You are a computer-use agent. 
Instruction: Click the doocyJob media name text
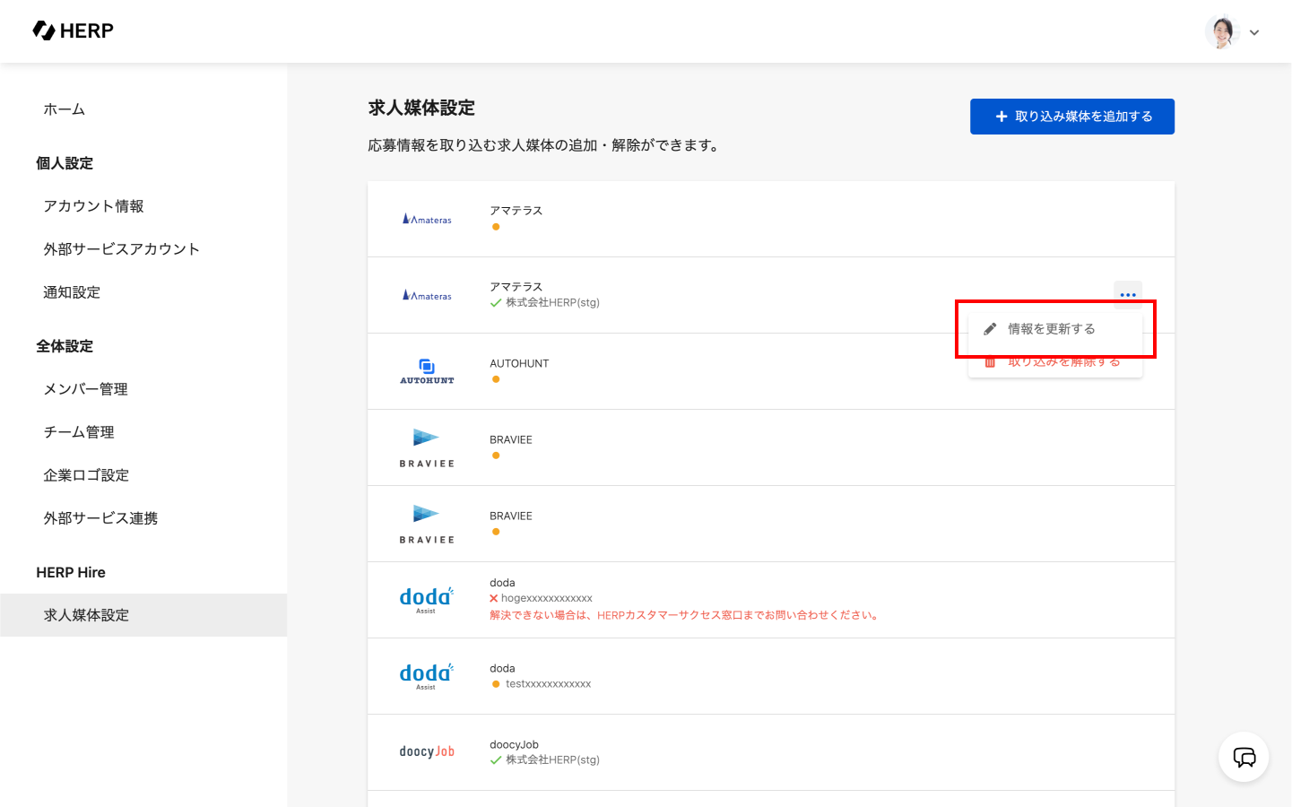[x=514, y=744]
